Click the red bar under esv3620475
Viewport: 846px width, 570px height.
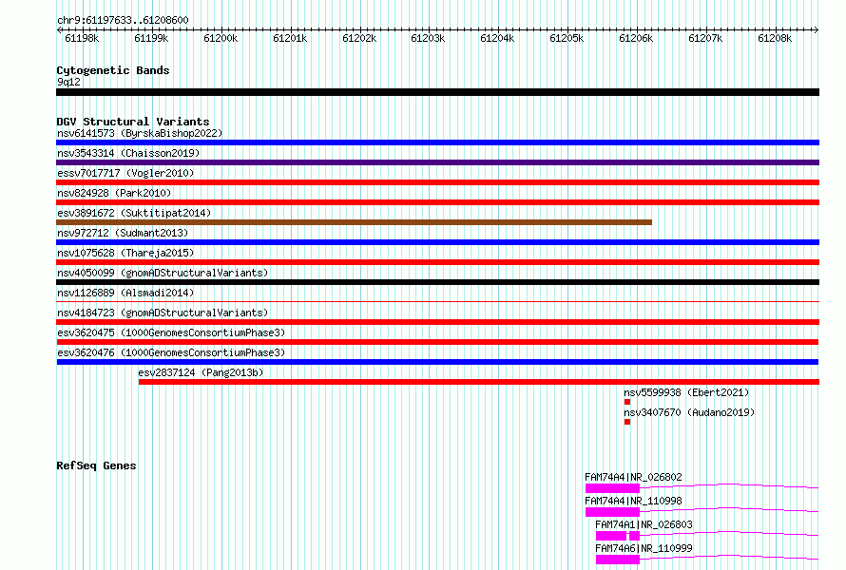(x=437, y=342)
